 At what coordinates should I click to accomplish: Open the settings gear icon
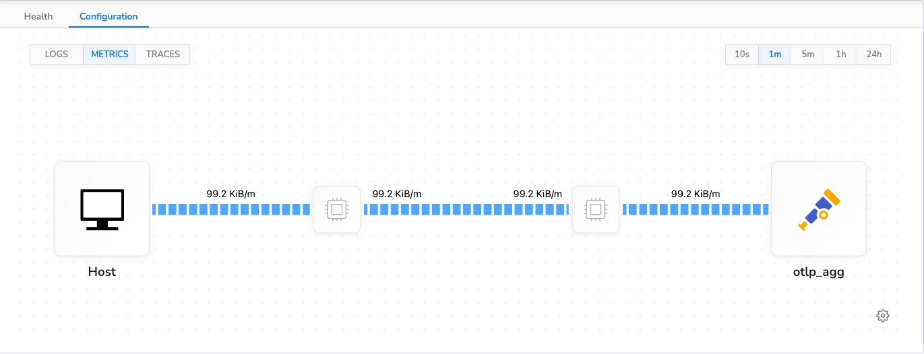(883, 315)
